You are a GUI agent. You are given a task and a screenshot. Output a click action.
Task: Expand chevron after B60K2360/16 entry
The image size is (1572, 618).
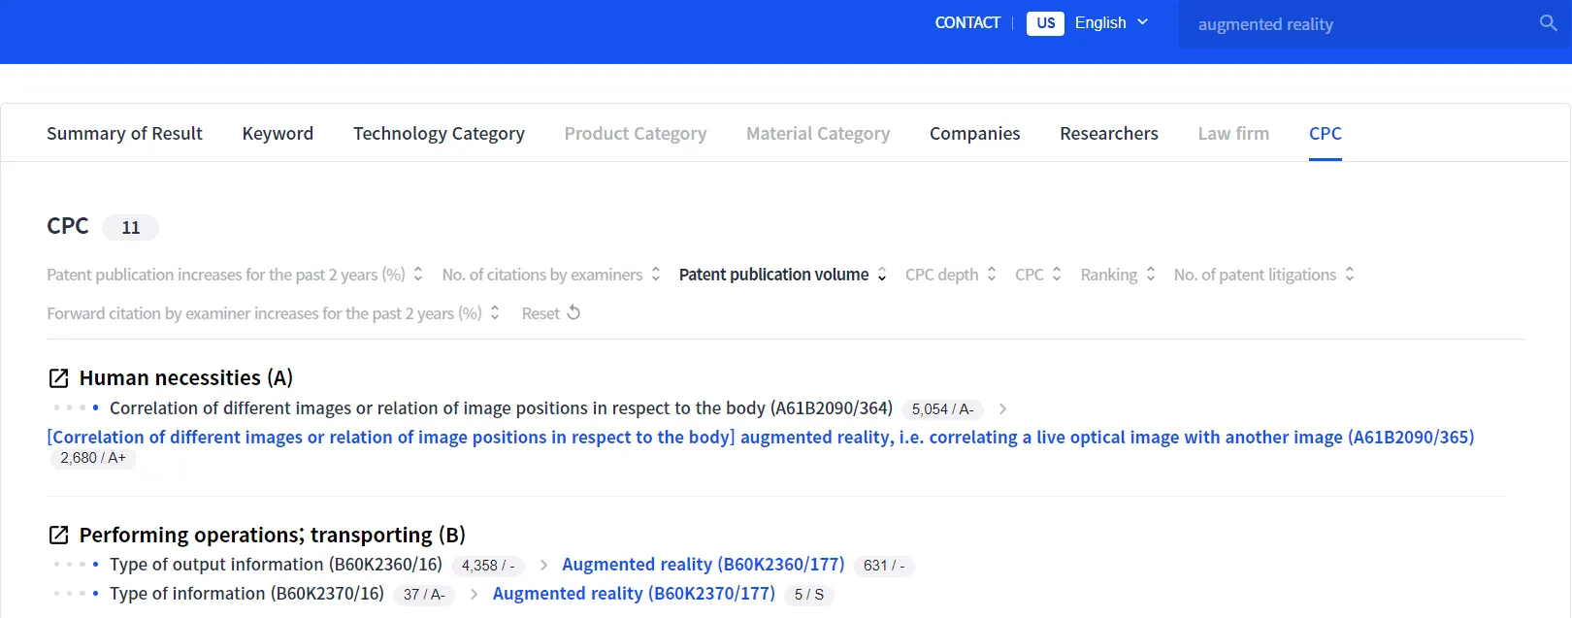[543, 566]
